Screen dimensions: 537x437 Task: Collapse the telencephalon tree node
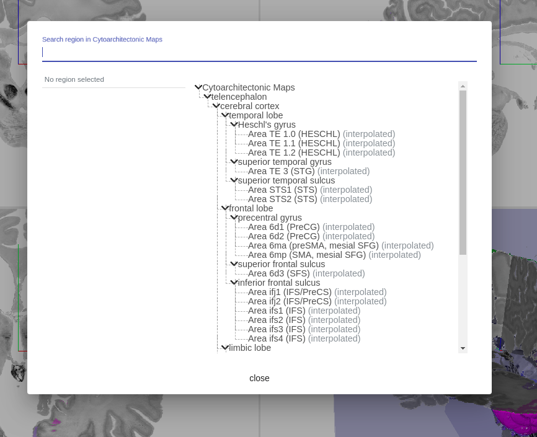207,97
